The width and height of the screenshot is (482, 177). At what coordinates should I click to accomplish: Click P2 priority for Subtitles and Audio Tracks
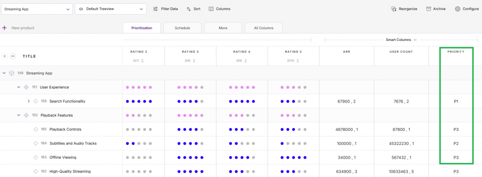456,143
